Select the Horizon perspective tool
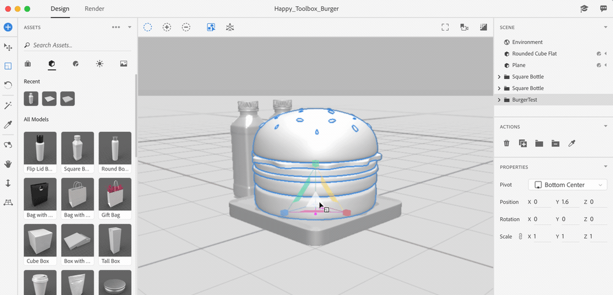Viewport: 613px width, 295px height. 8,202
